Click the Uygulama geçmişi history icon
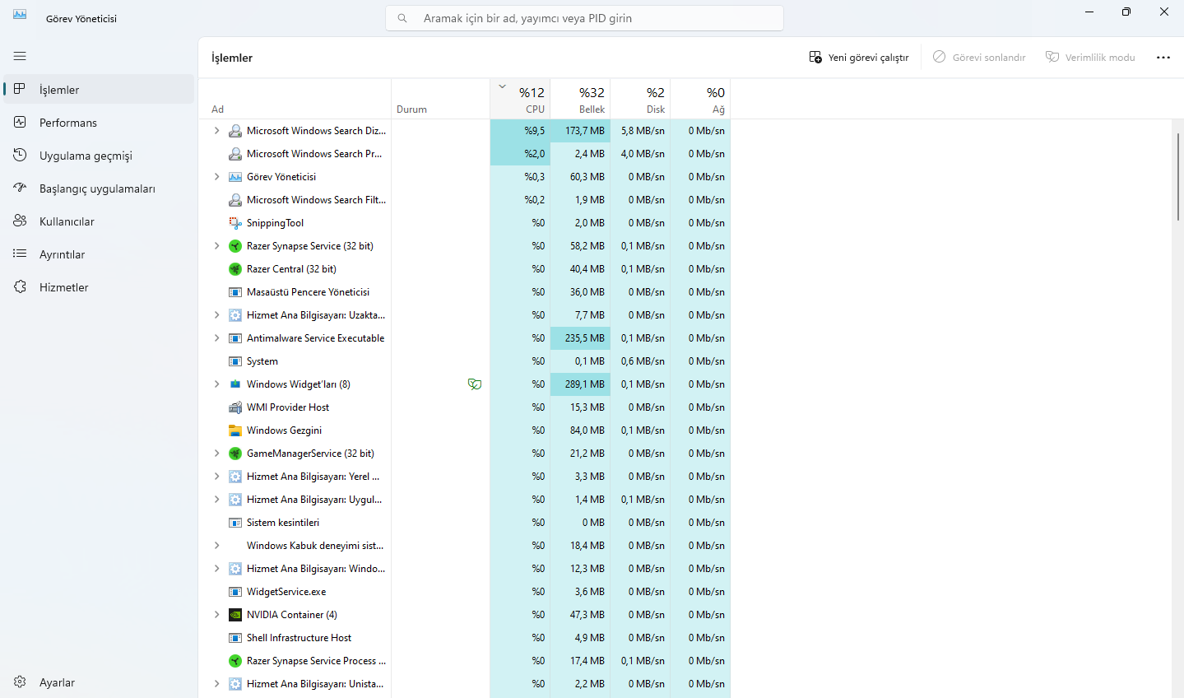 tap(20, 155)
